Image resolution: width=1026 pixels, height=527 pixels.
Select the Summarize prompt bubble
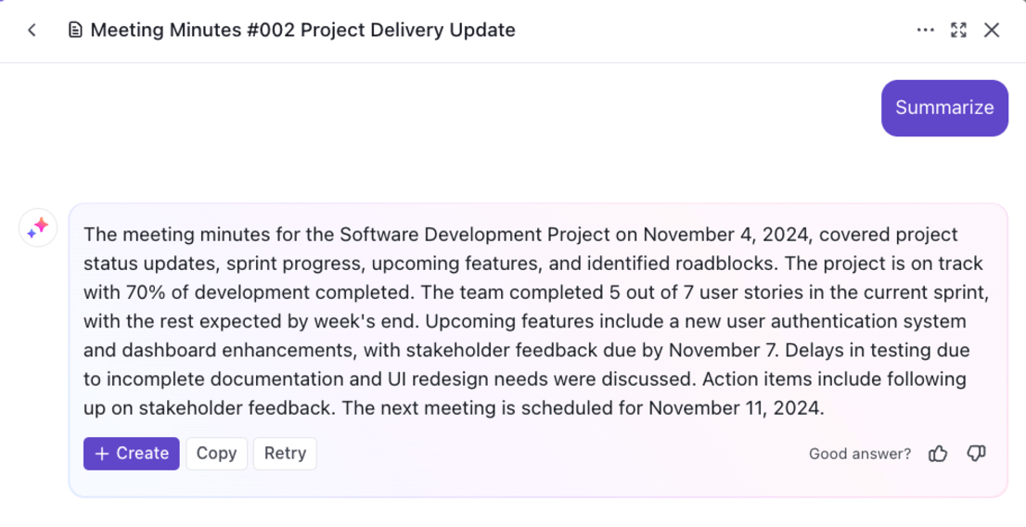[x=944, y=108]
